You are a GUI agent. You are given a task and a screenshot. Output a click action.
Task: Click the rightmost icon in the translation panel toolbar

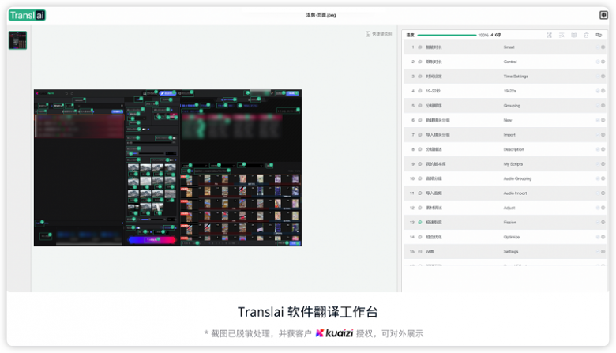point(599,35)
